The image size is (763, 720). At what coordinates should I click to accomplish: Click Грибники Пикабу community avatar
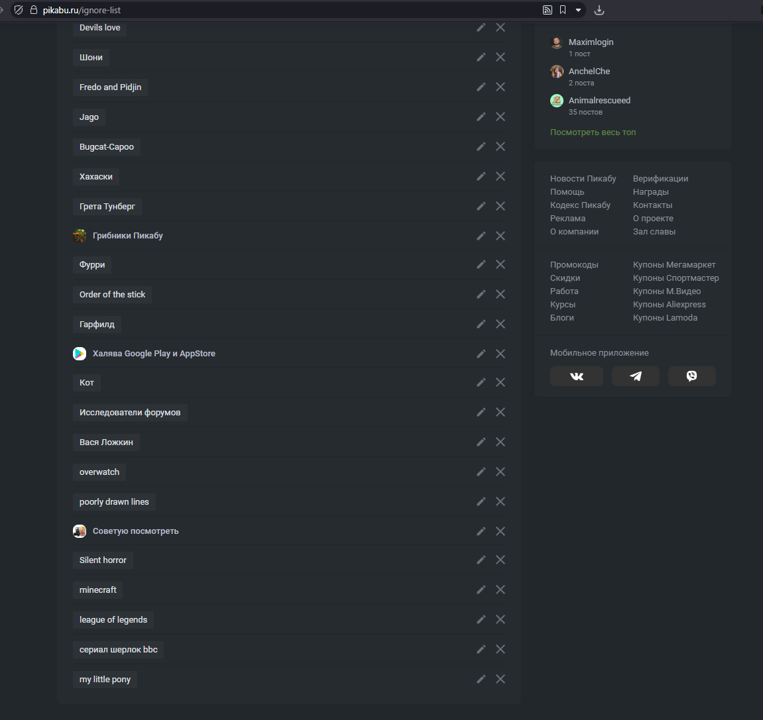[x=80, y=236]
